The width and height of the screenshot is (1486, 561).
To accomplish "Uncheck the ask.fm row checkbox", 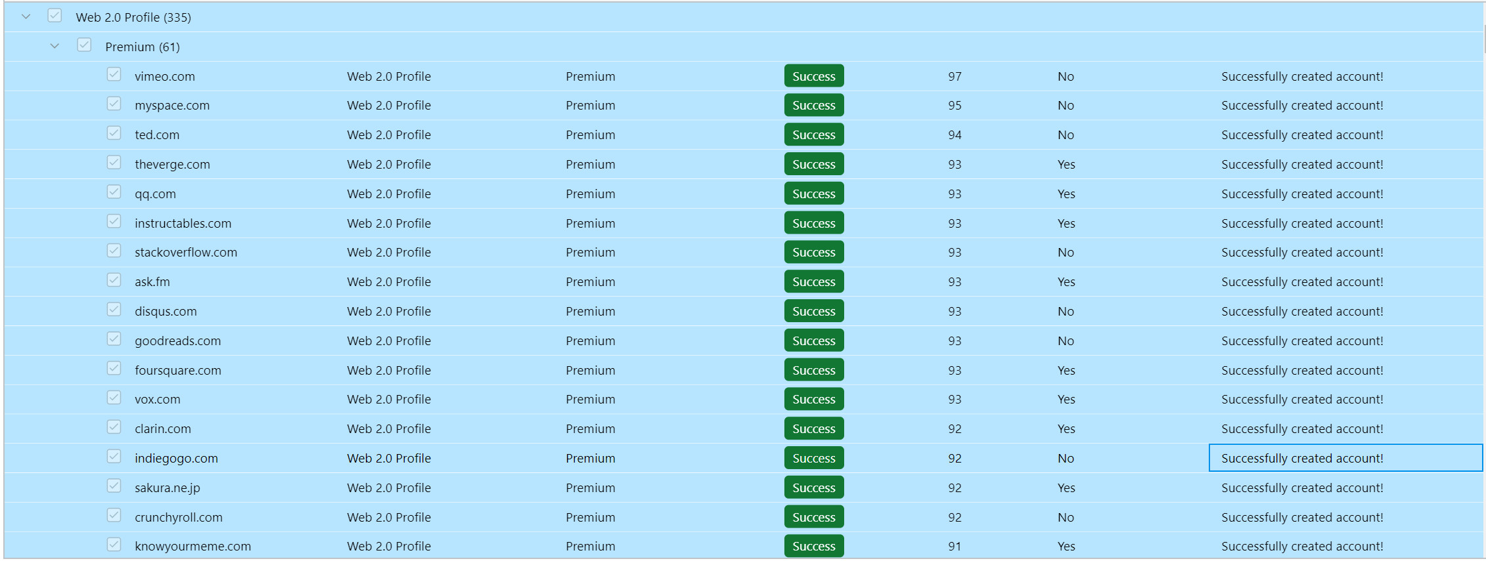I will 114,280.
